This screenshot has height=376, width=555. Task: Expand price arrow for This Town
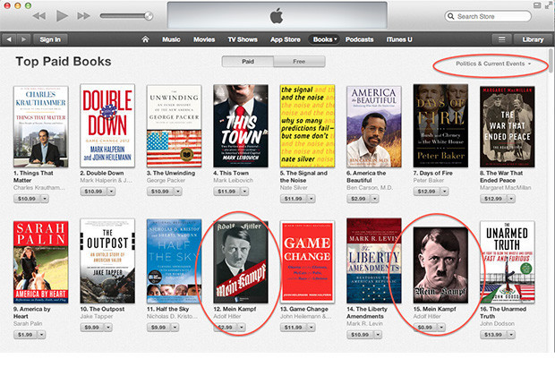pos(244,192)
